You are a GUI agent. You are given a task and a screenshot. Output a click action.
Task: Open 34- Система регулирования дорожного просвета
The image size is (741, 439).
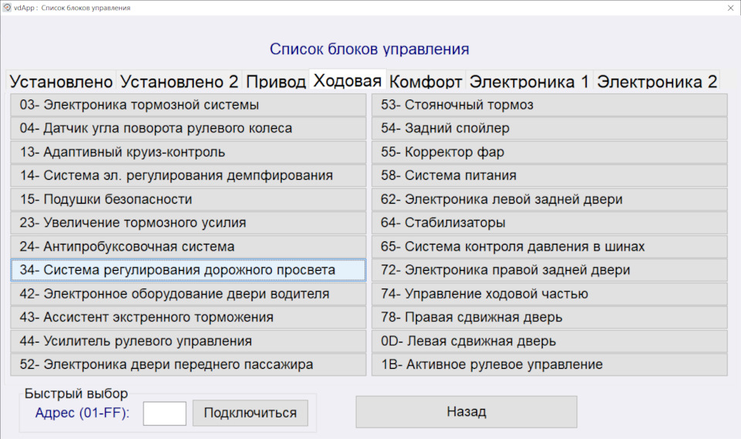[188, 271]
